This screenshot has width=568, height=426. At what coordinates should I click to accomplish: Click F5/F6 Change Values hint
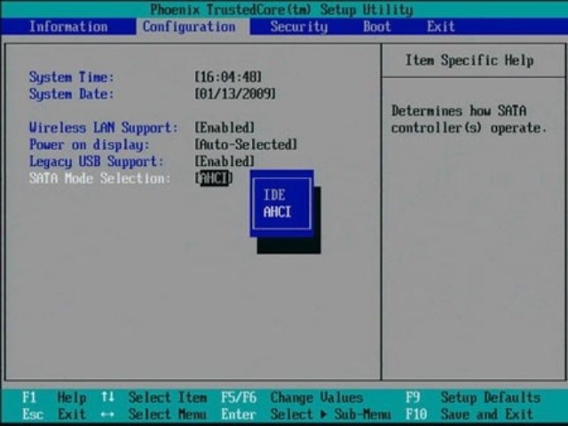pyautogui.click(x=291, y=398)
